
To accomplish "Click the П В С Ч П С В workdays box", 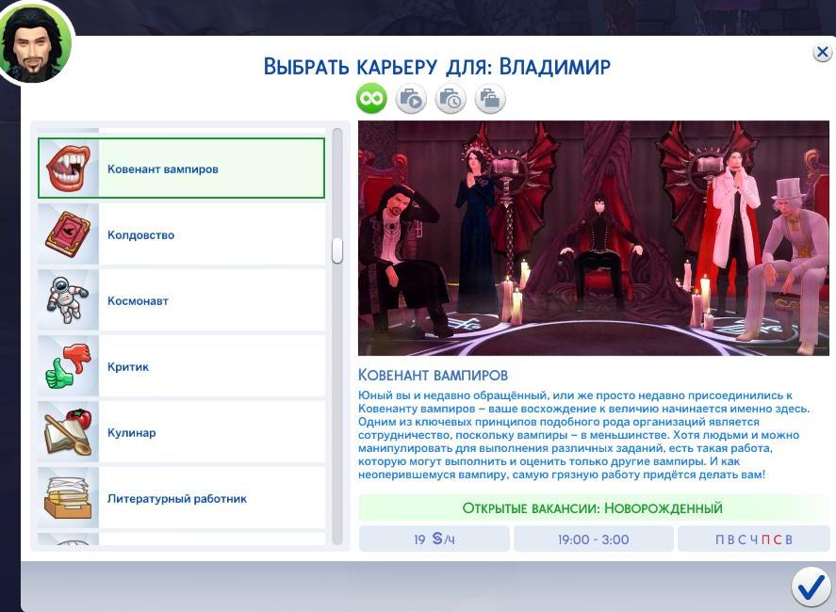I will click(754, 540).
